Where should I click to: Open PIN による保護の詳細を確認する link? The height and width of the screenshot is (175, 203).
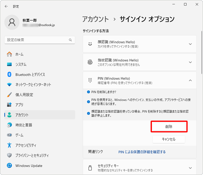[x=142, y=152]
